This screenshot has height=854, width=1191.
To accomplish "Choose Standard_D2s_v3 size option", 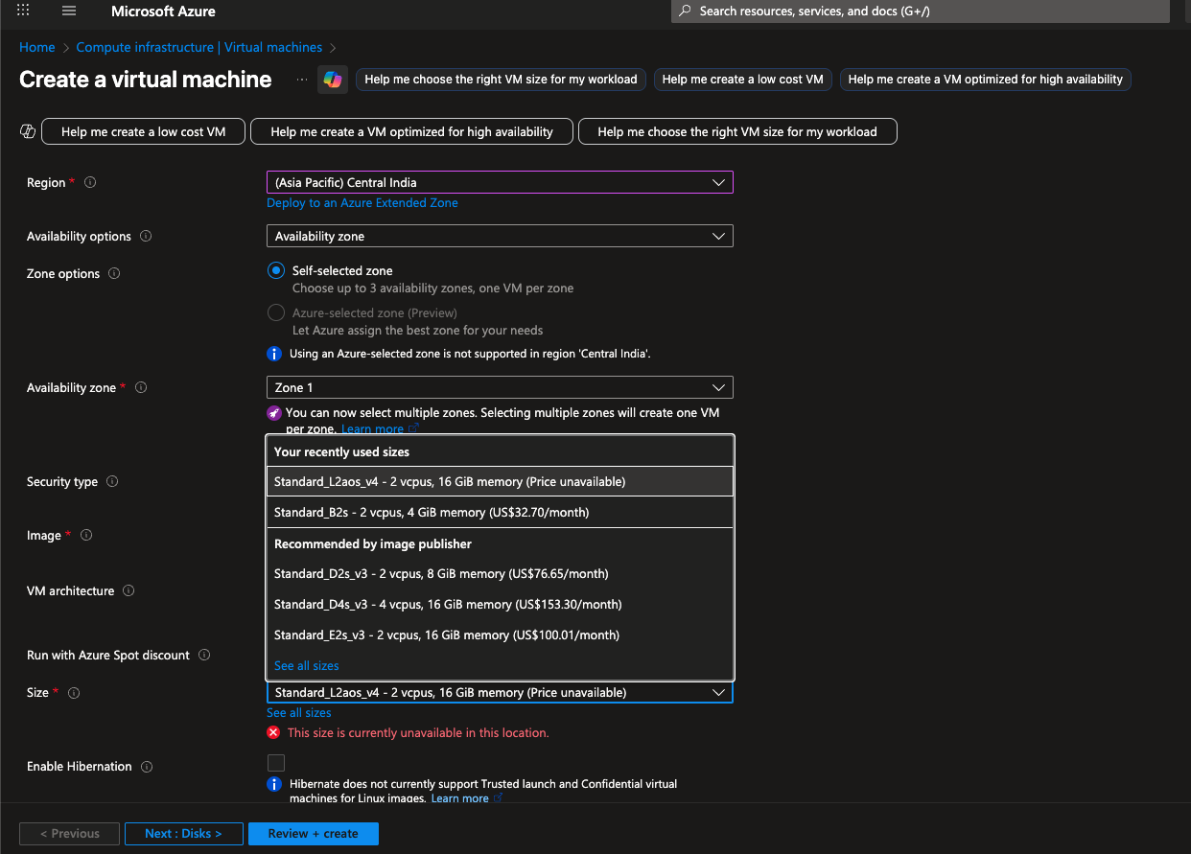I will [x=500, y=573].
